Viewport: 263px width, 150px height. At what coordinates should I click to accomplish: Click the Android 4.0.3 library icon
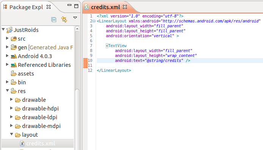(14, 56)
